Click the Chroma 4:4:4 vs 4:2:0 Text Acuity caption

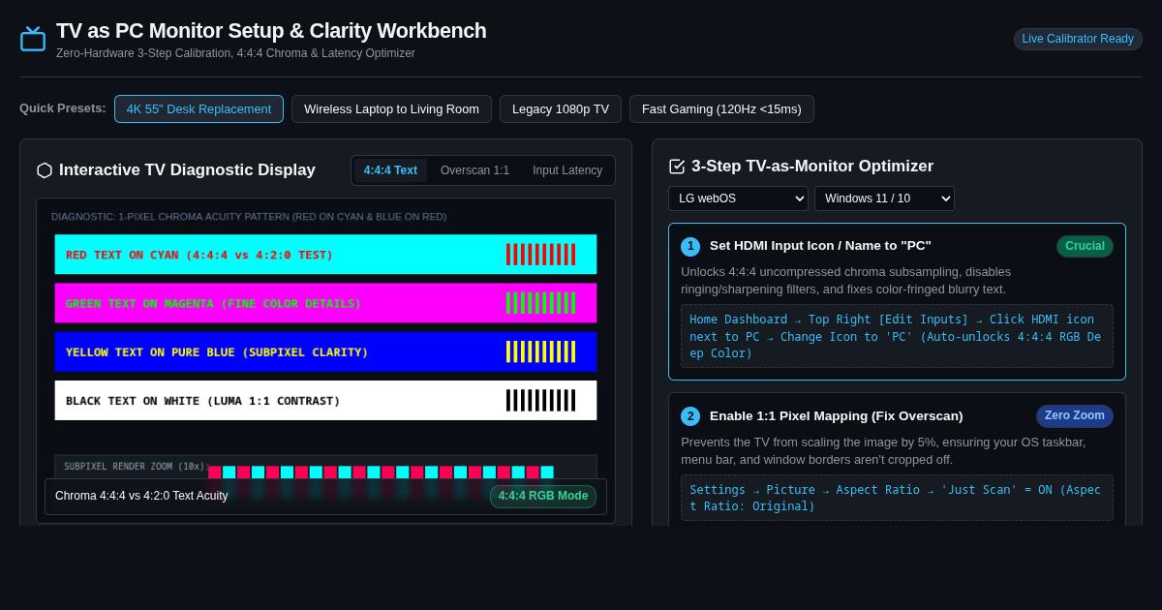click(141, 496)
